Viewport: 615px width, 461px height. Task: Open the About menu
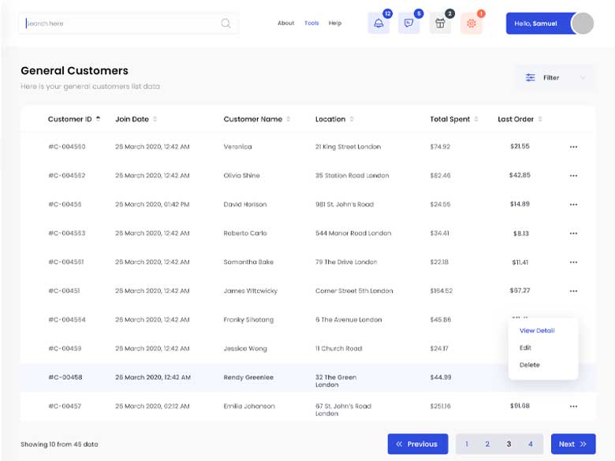click(x=286, y=23)
